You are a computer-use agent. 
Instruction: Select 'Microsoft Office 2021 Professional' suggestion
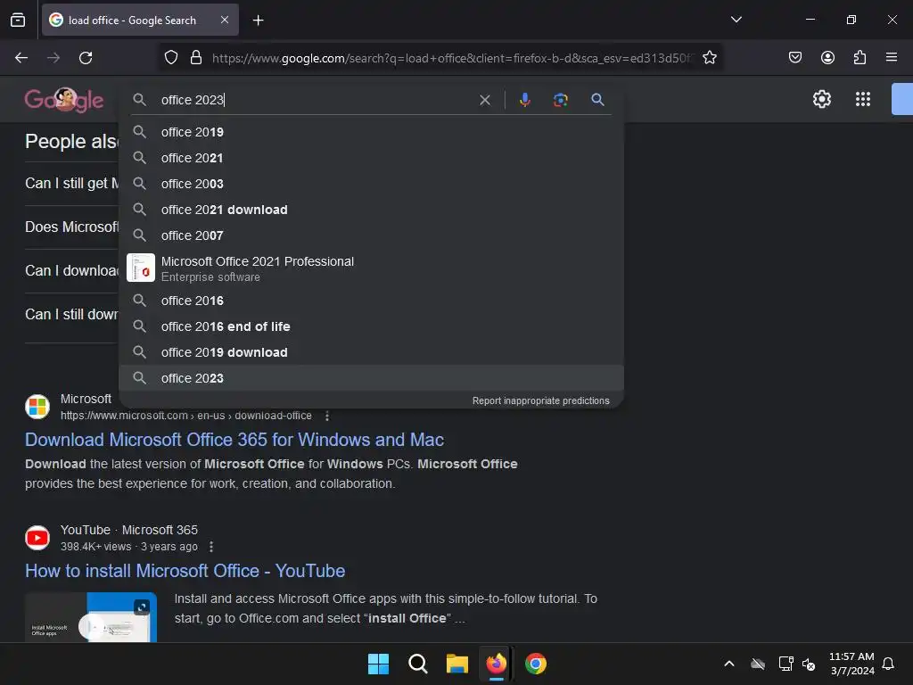click(372, 268)
